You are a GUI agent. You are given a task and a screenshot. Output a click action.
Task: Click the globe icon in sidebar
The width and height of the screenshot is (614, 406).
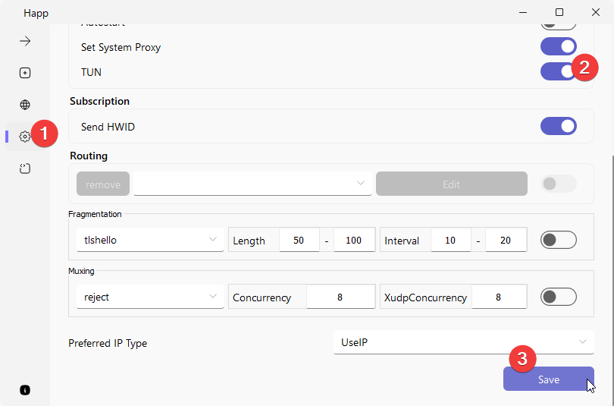(x=25, y=105)
